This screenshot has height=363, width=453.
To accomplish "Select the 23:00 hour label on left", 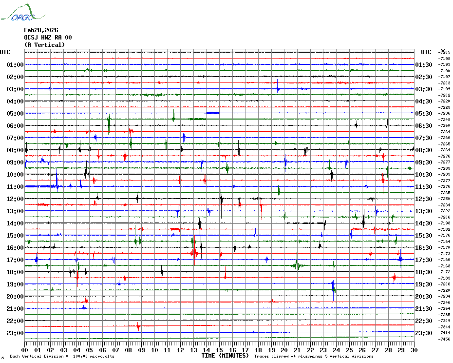I will pyautogui.click(x=15, y=333).
